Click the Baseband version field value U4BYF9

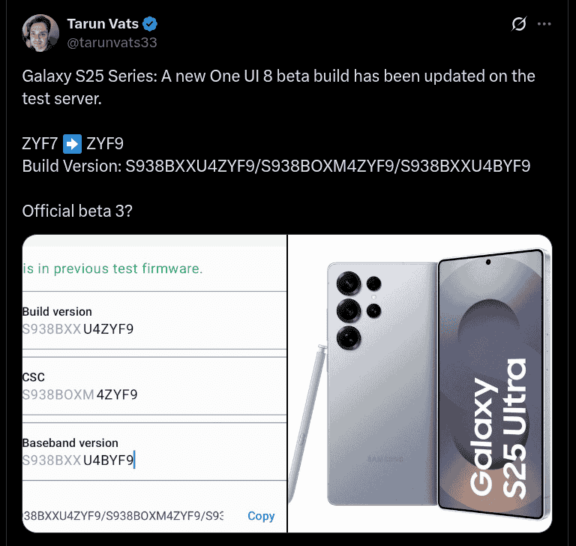pos(108,460)
